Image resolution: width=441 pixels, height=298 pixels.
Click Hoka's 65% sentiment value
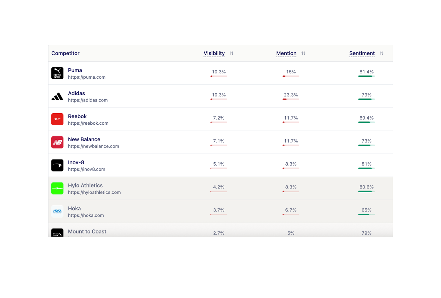click(366, 210)
